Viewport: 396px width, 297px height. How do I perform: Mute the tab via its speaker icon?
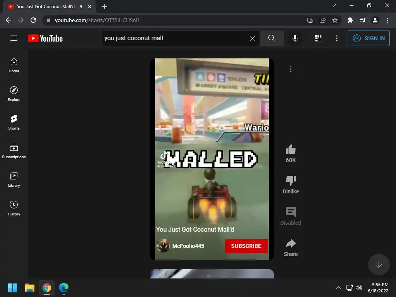(81, 7)
